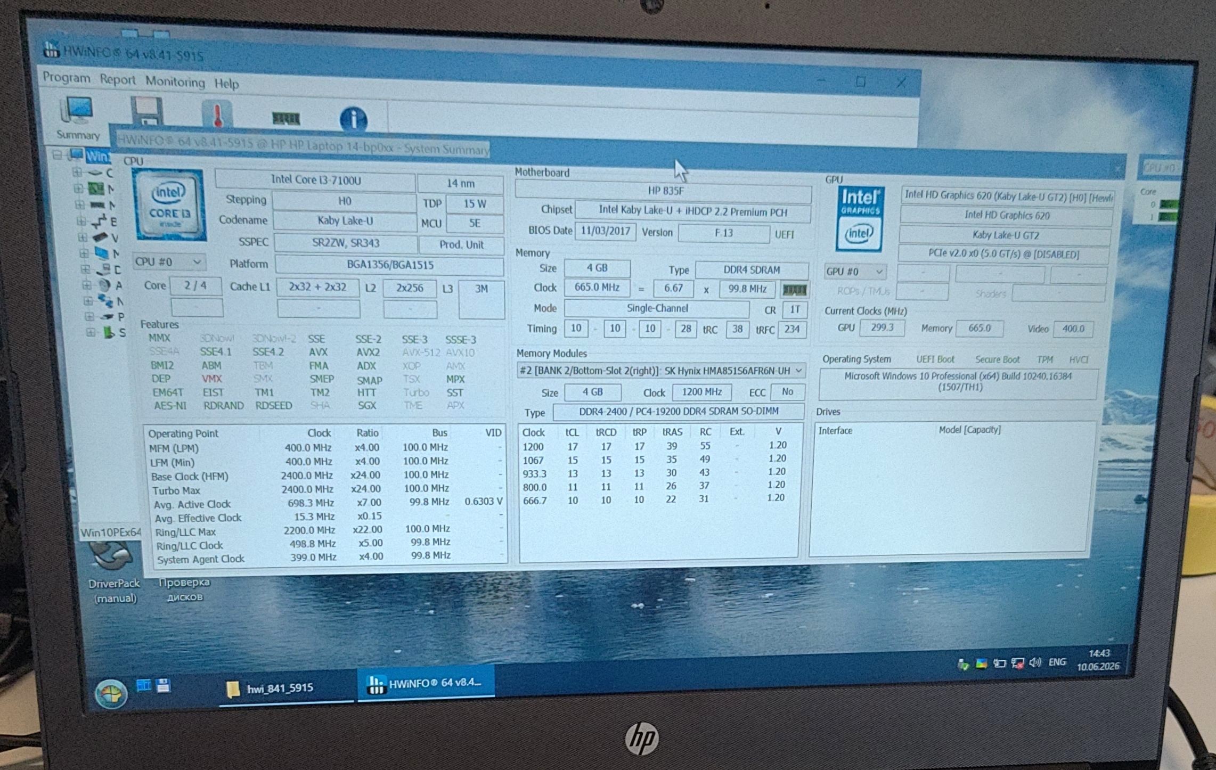This screenshot has height=770, width=1216.
Task: Expand the tree node labeled B
Action: point(81,221)
